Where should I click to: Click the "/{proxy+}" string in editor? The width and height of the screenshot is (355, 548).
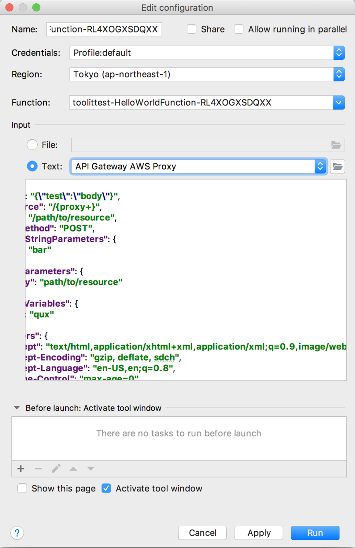74,207
